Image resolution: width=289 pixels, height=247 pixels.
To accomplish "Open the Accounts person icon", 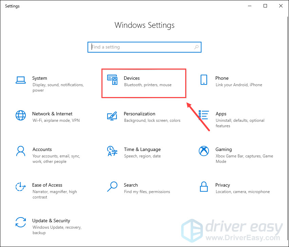I will [x=21, y=151].
